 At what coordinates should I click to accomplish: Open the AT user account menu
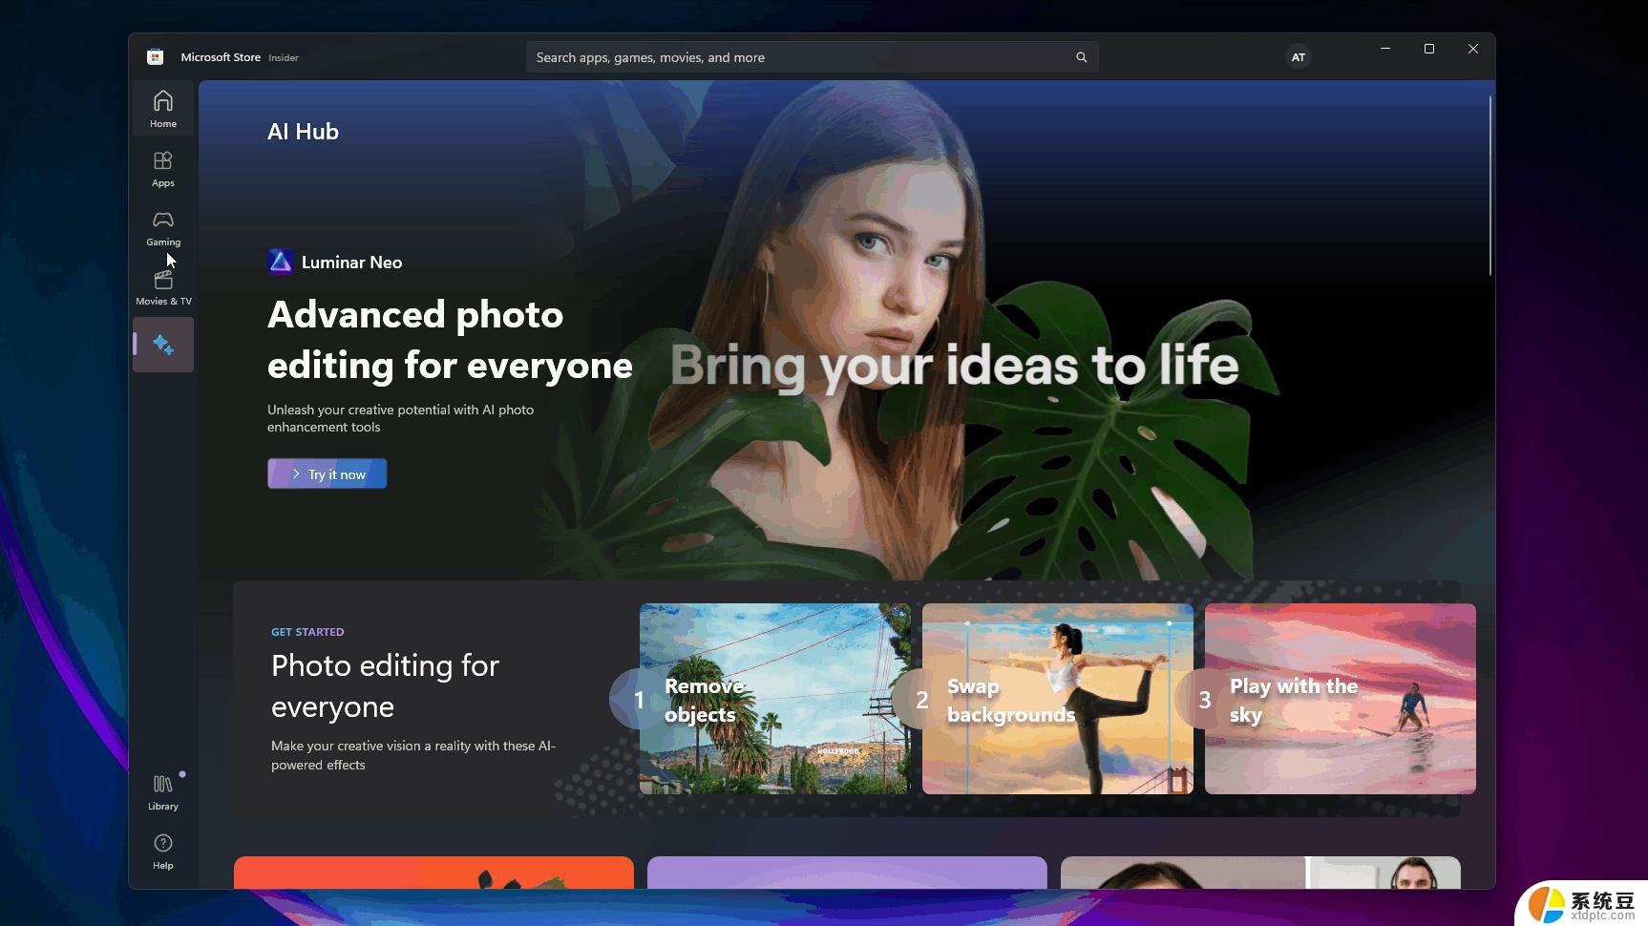1298,57
